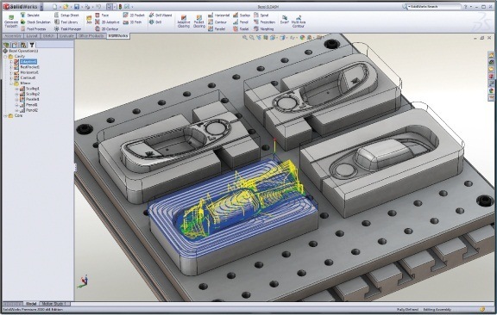Switch to the Office Products tab

91,36
